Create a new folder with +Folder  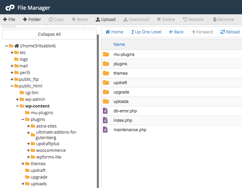32,19
